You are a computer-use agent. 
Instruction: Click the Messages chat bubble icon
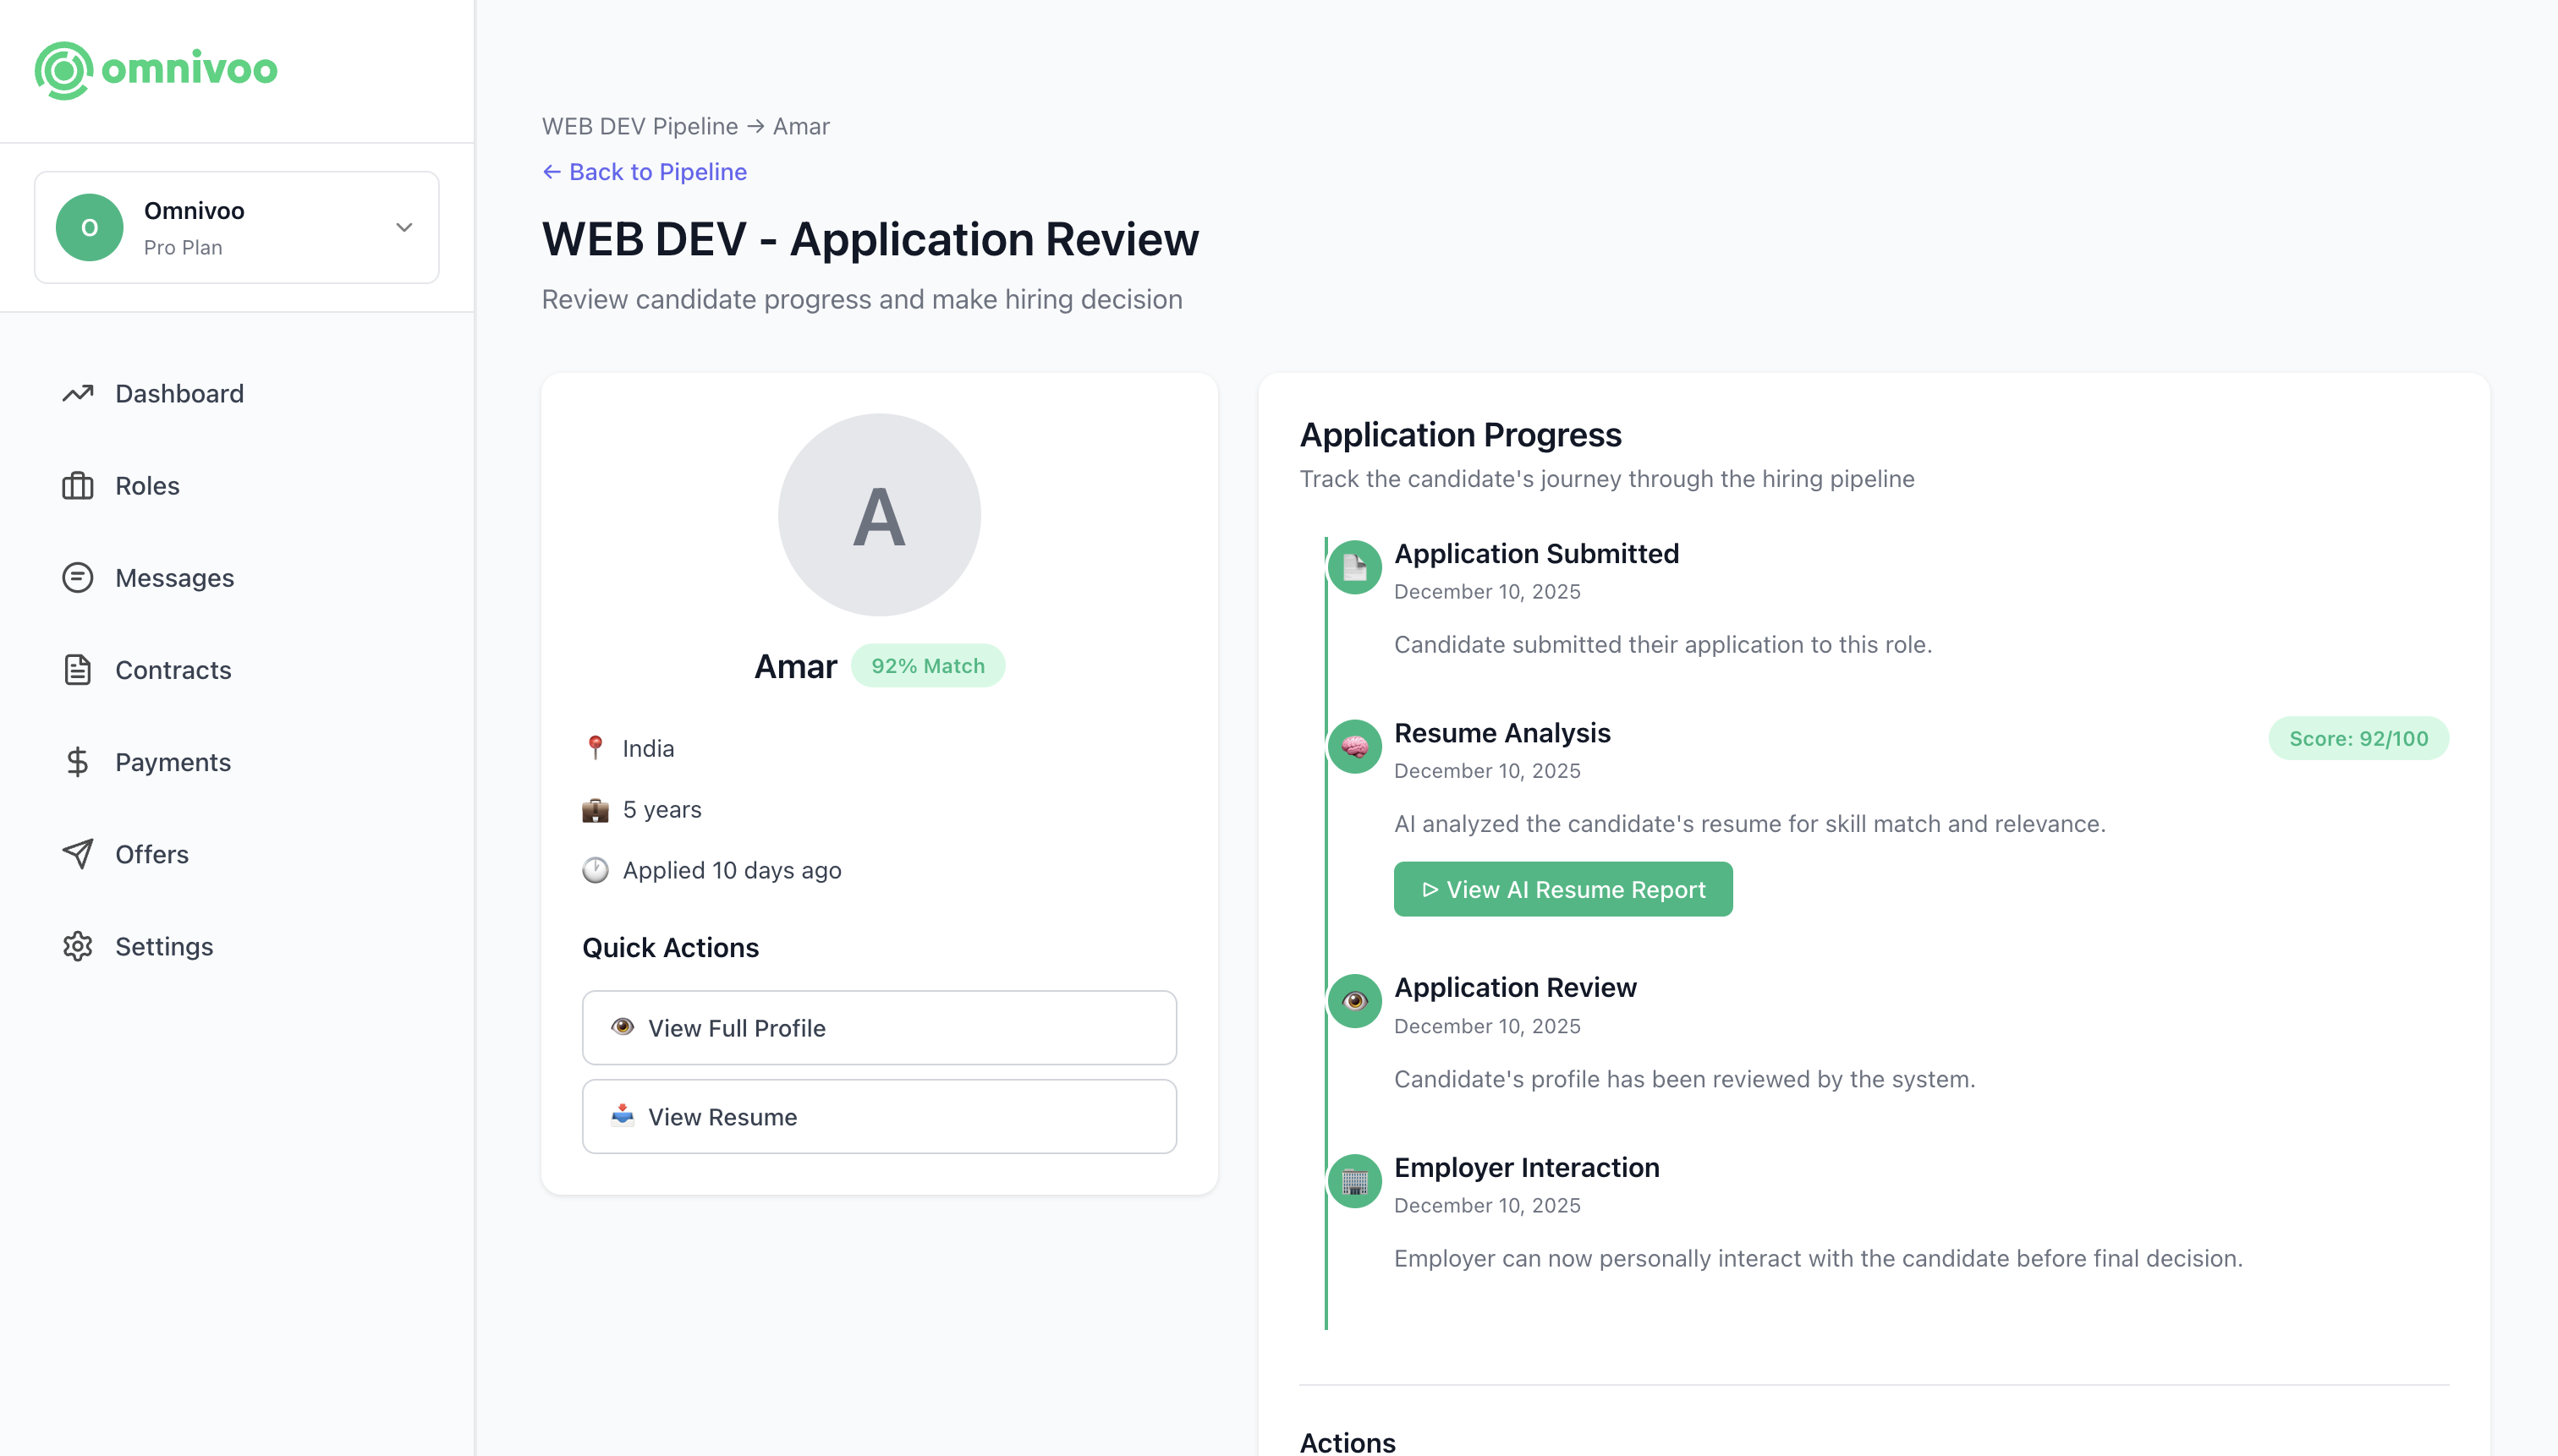coord(78,578)
